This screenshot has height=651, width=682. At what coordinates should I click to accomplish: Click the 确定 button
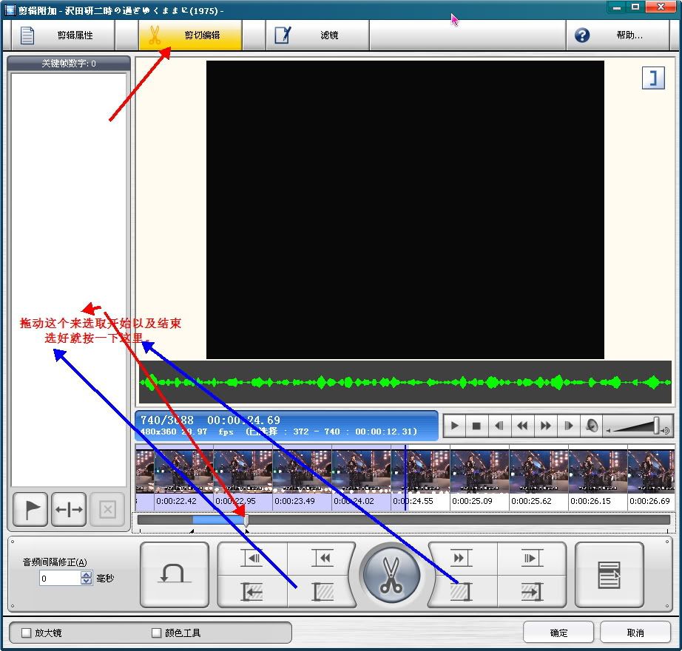click(558, 633)
